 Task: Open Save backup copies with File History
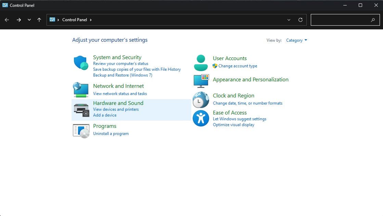[x=137, y=69]
